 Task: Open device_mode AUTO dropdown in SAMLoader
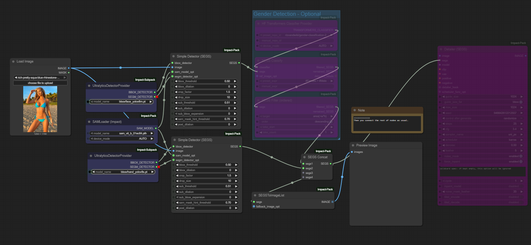(x=121, y=139)
